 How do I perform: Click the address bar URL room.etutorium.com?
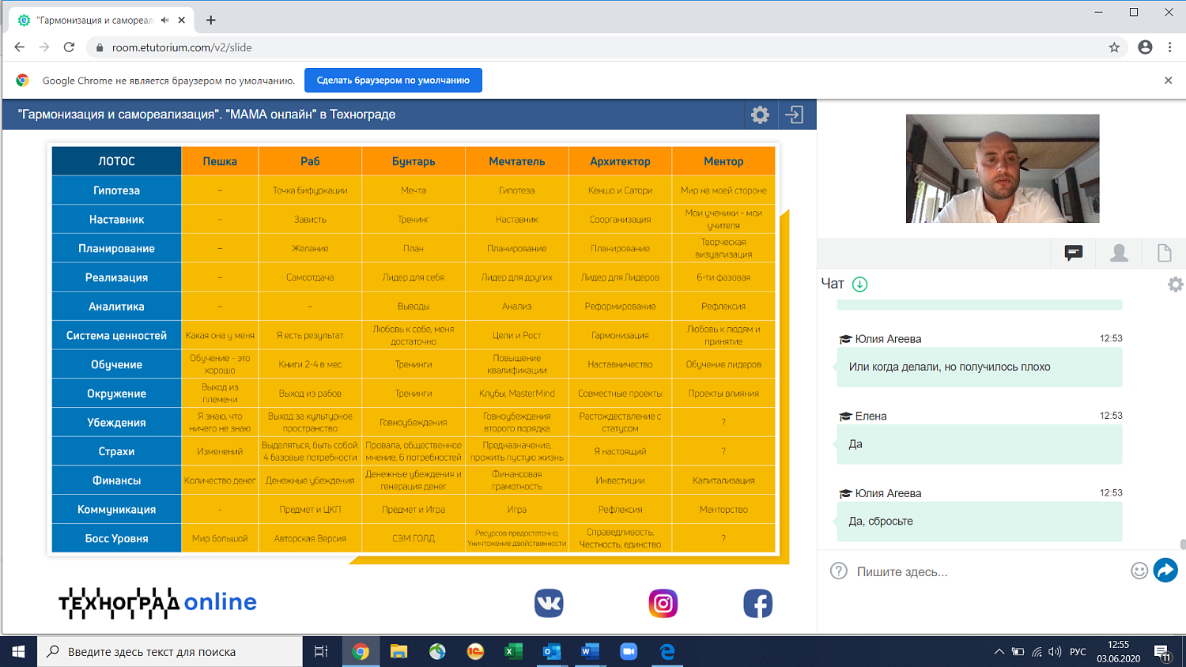[x=182, y=47]
